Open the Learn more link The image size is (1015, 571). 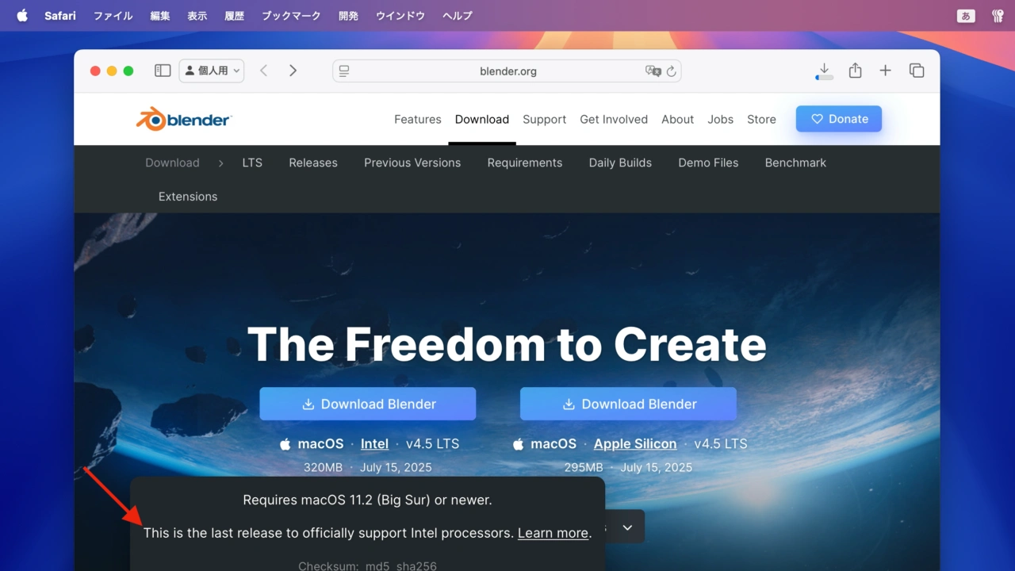pyautogui.click(x=553, y=533)
